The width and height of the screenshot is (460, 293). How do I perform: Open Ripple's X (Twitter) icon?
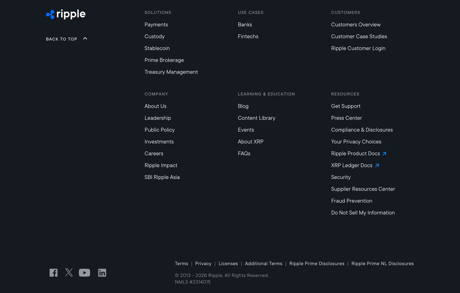click(69, 272)
